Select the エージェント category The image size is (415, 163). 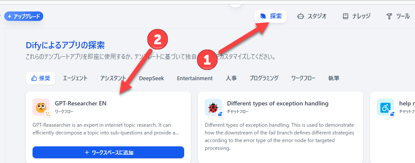[75, 78]
